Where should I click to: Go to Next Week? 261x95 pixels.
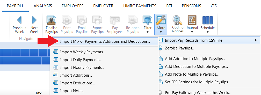(34, 24)
